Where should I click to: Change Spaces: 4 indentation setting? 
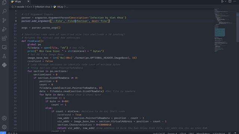tap(172, 133)
